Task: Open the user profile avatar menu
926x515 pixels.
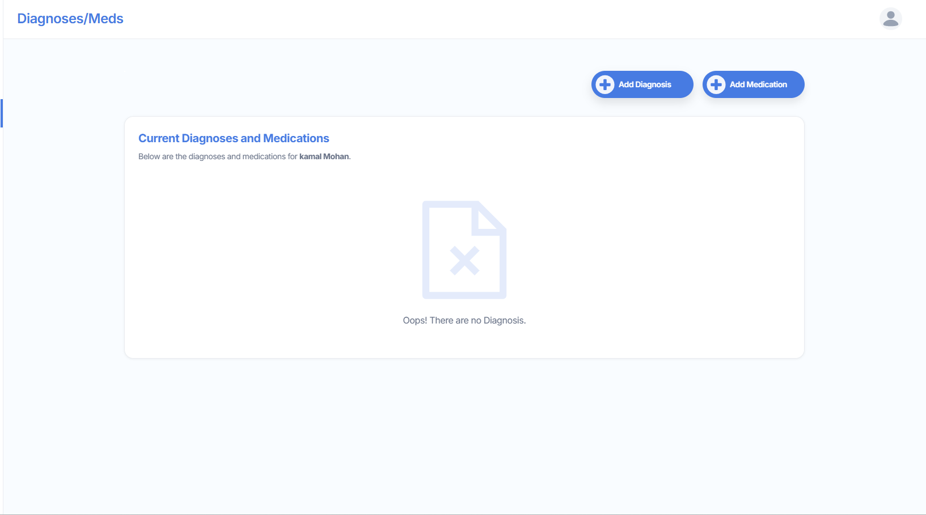Action: pyautogui.click(x=890, y=18)
